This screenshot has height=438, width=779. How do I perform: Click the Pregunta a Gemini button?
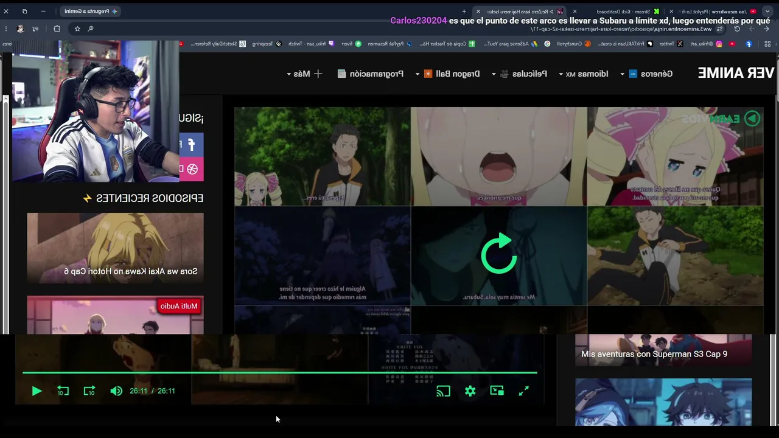coord(89,12)
